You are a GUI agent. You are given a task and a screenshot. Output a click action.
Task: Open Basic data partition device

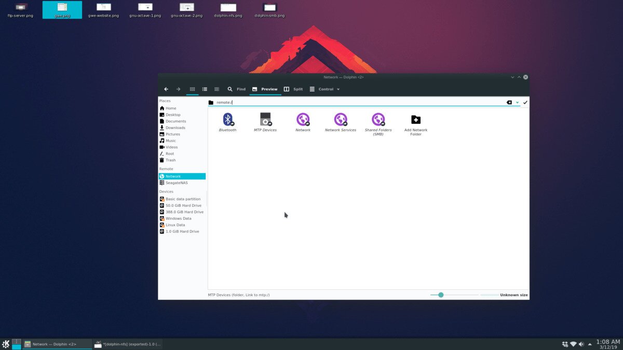point(182,199)
